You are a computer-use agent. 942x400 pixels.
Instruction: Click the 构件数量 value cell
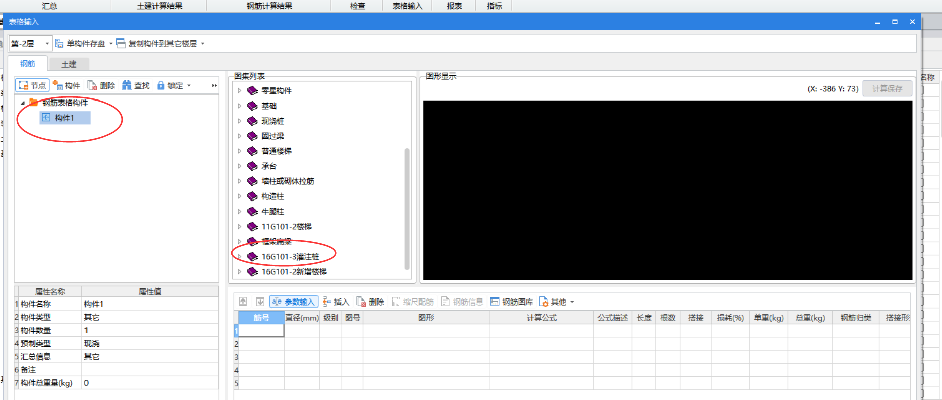pos(150,330)
